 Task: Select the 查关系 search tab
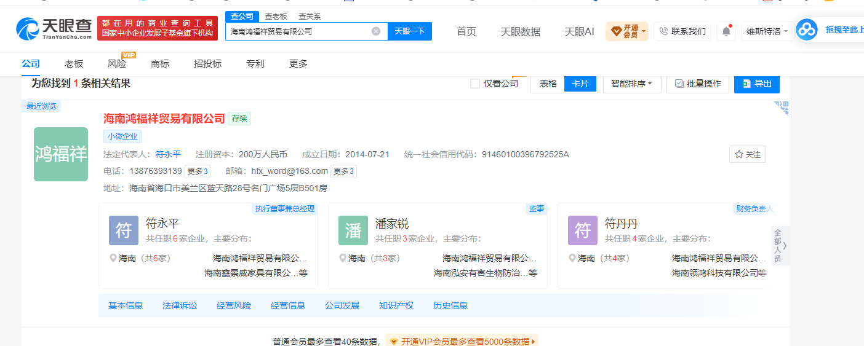(310, 17)
